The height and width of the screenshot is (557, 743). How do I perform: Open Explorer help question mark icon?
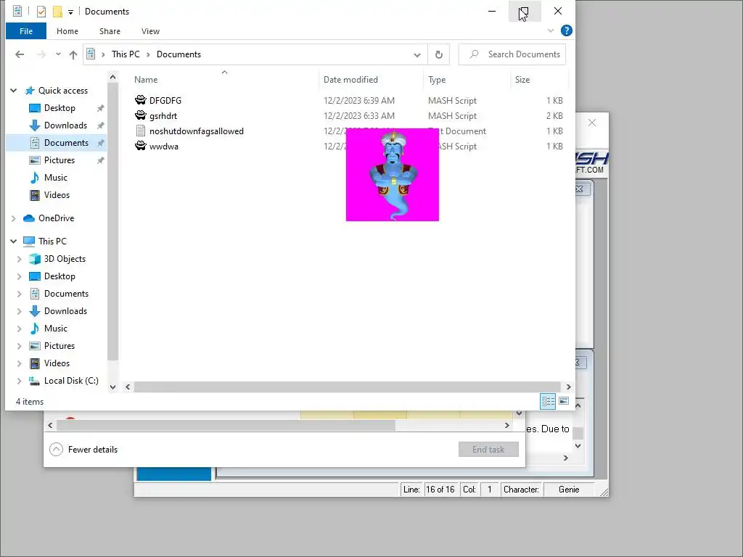click(566, 30)
